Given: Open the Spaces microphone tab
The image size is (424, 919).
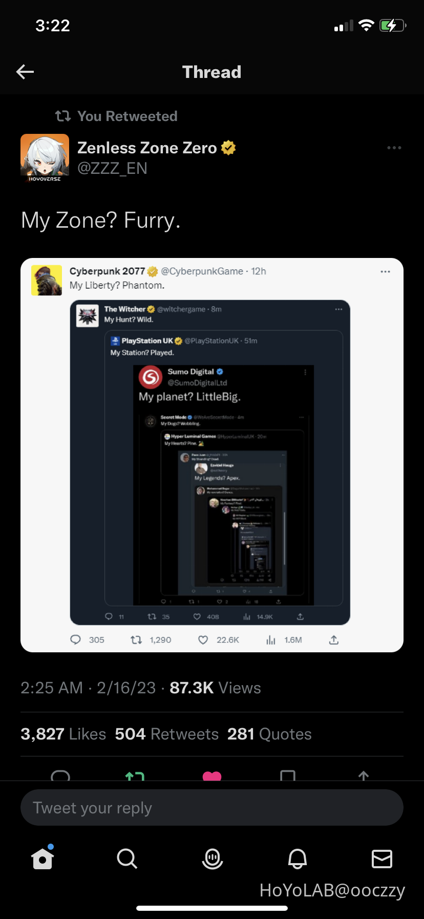Looking at the screenshot, I should 212,858.
